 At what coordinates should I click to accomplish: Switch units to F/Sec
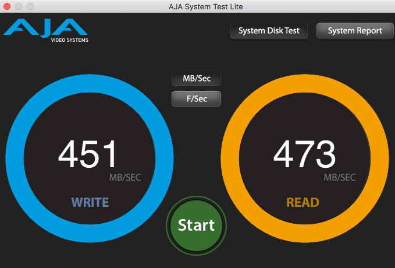point(196,98)
